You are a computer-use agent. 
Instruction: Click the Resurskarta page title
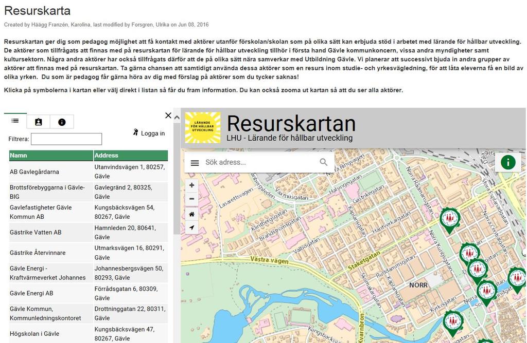click(37, 11)
